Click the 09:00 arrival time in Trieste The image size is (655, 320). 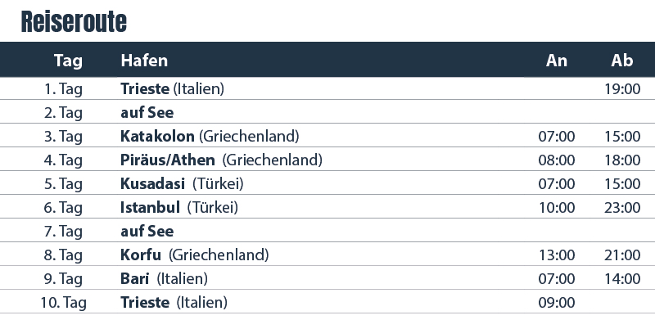click(557, 303)
